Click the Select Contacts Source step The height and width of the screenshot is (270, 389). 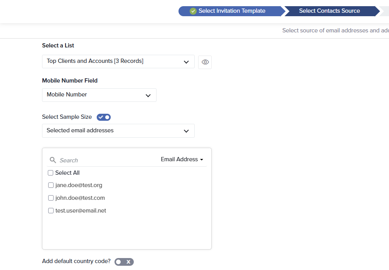pos(329,11)
